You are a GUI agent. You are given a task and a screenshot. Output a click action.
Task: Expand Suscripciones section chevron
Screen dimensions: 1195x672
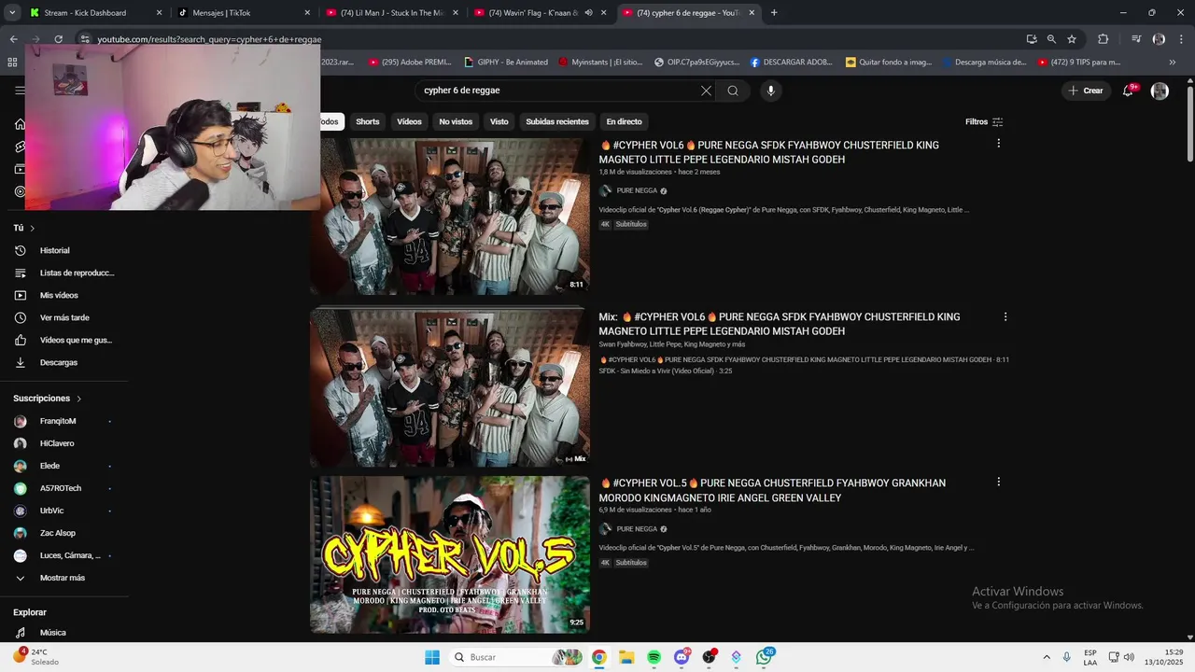(78, 399)
